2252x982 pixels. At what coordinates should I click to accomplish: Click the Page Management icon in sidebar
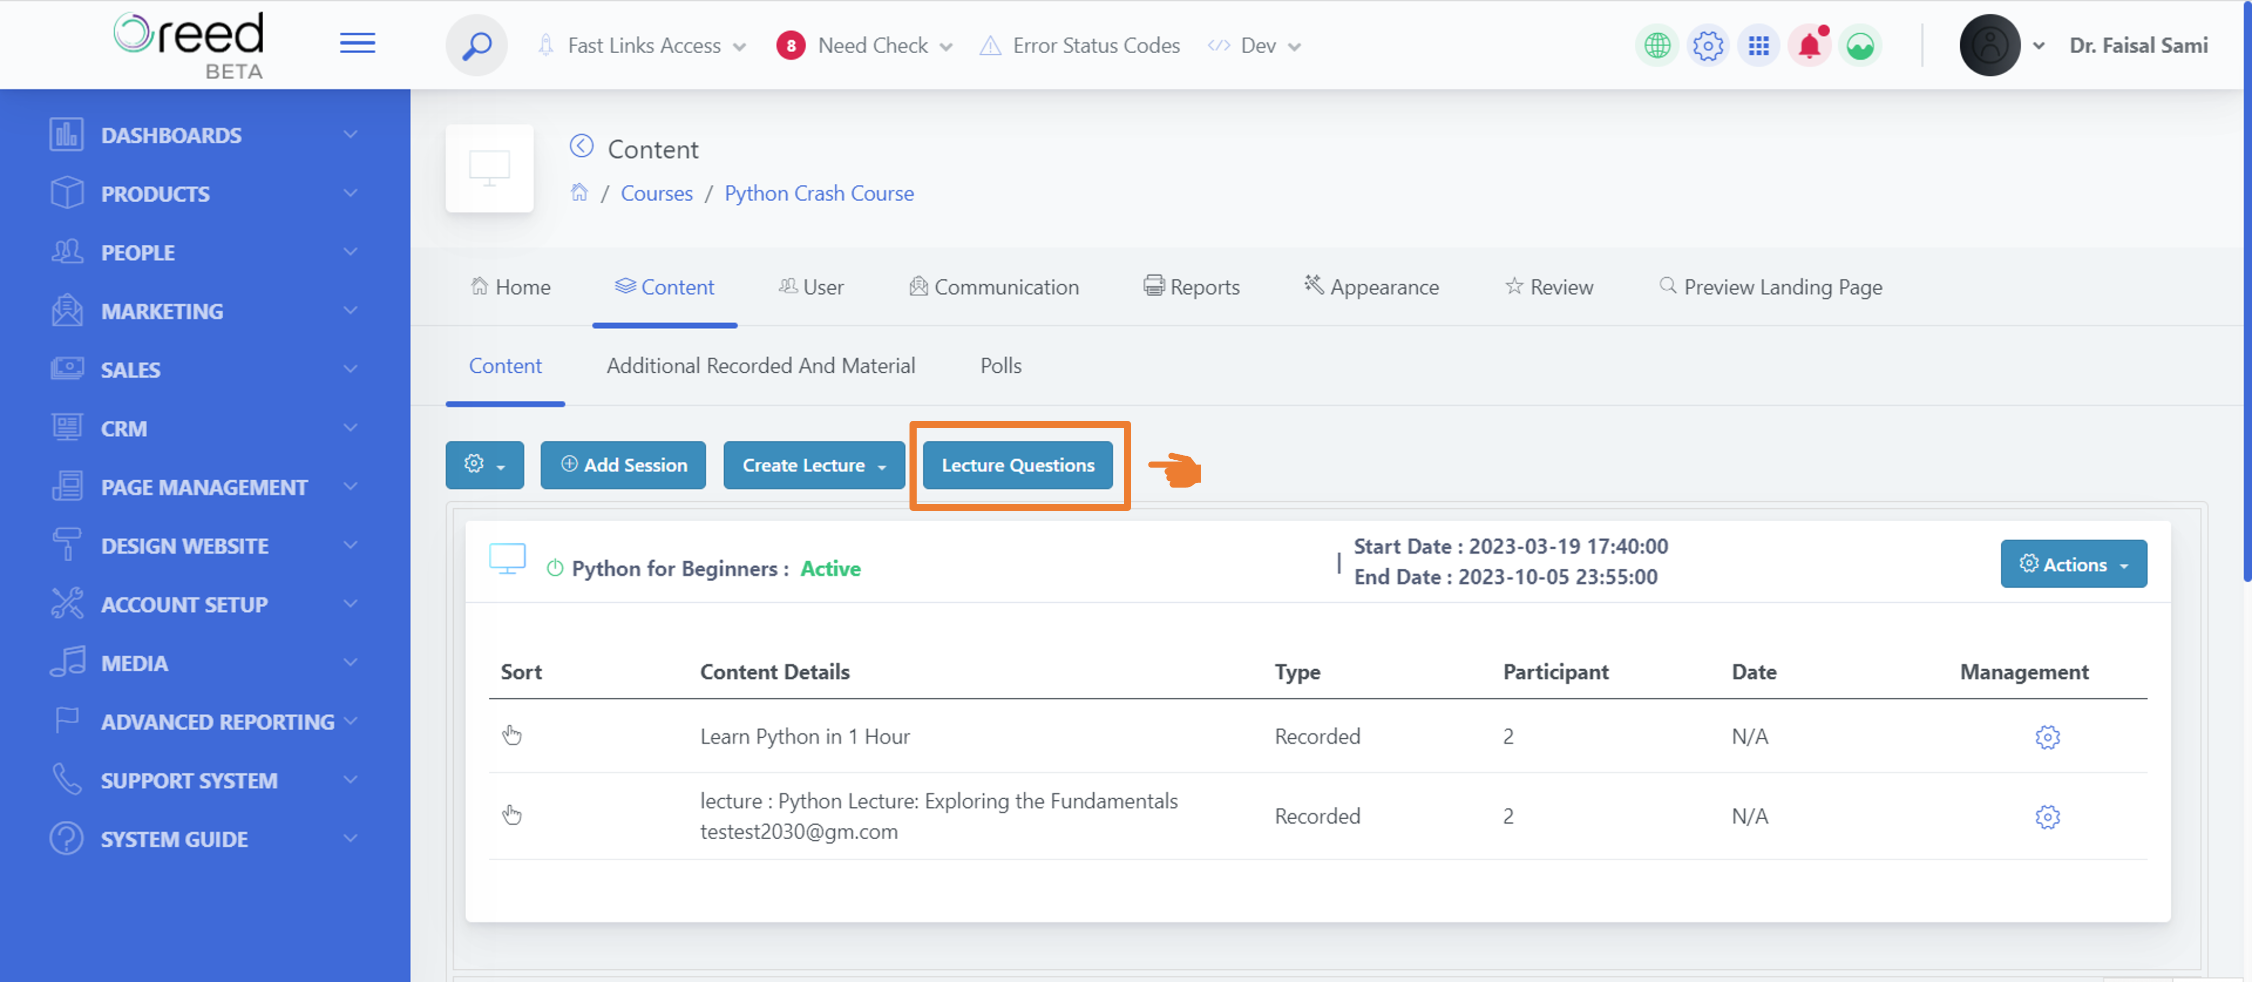click(x=67, y=486)
